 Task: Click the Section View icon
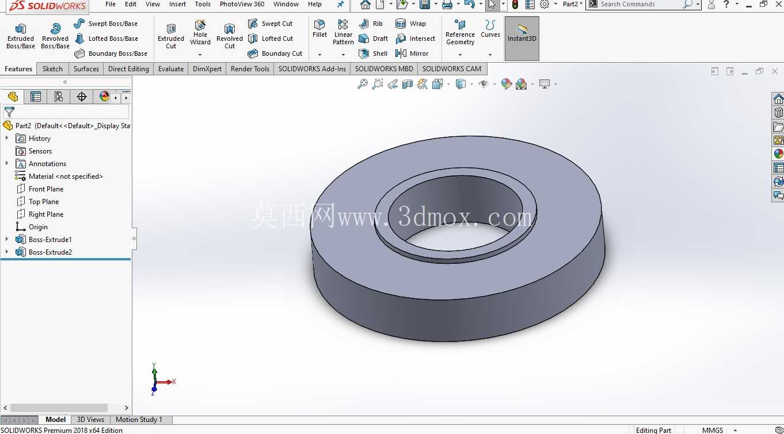click(x=408, y=84)
